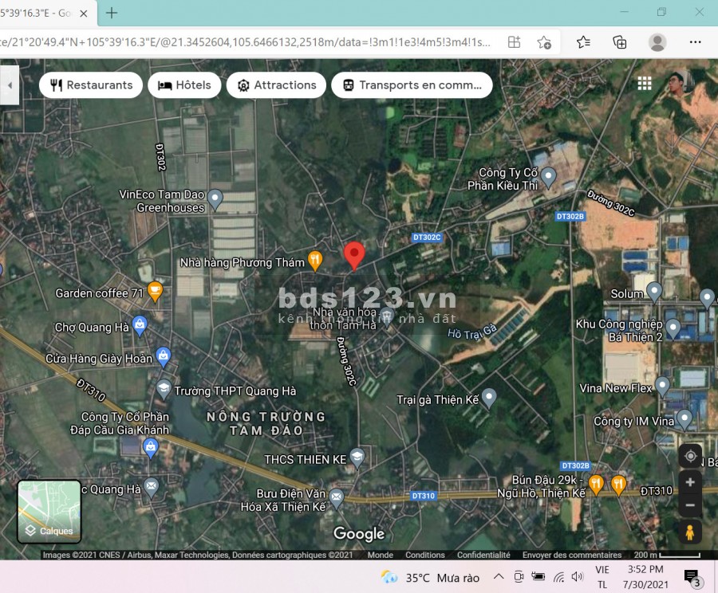Select the red dropped location pin
The width and height of the screenshot is (718, 593).
coord(354,256)
